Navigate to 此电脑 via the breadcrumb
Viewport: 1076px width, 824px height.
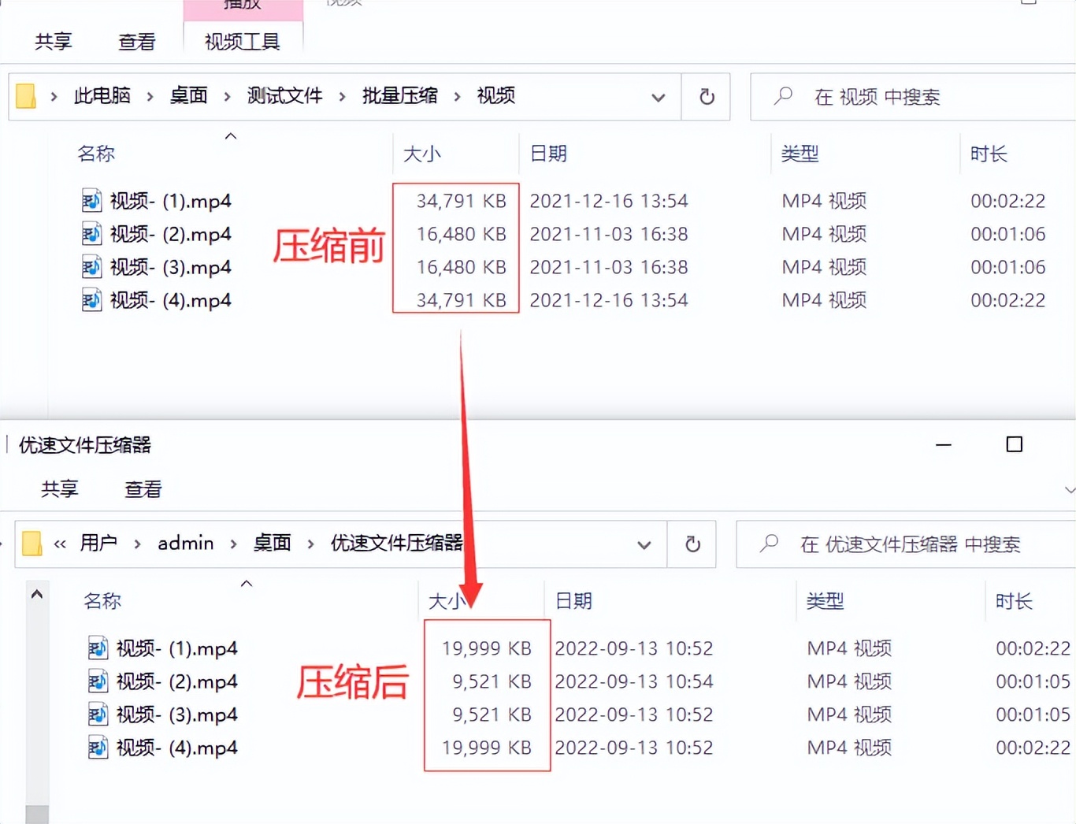pos(102,95)
